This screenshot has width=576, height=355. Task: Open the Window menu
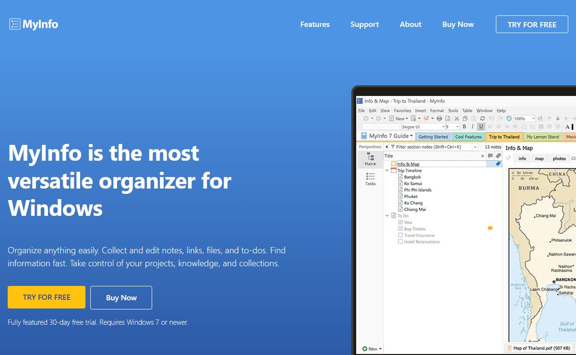point(484,111)
